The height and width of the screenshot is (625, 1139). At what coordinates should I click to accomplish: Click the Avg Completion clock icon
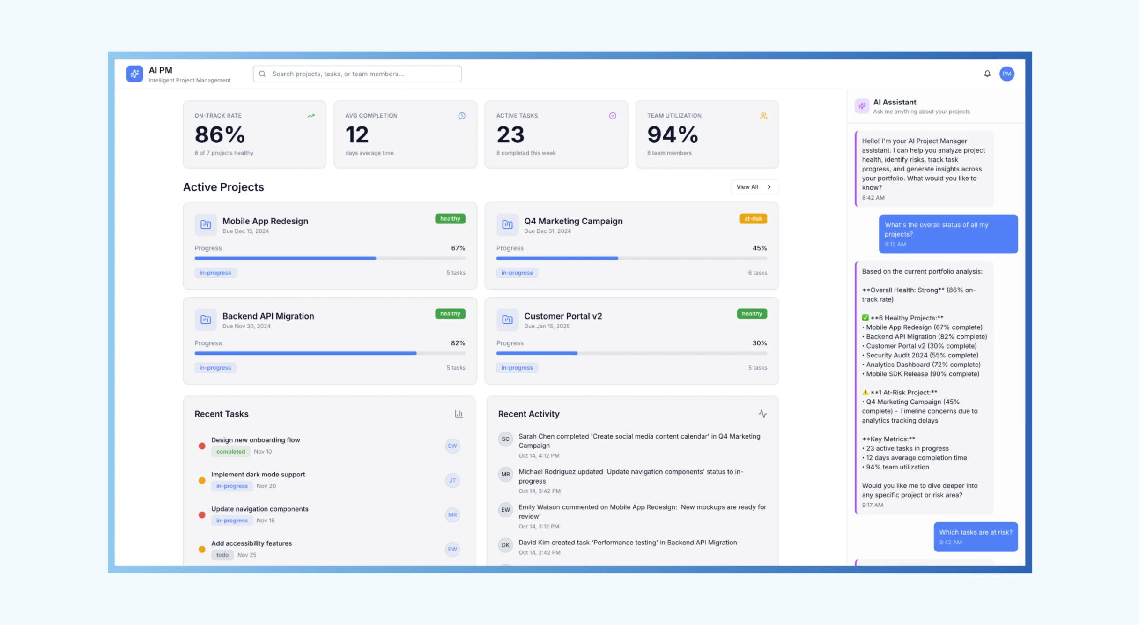(x=462, y=116)
